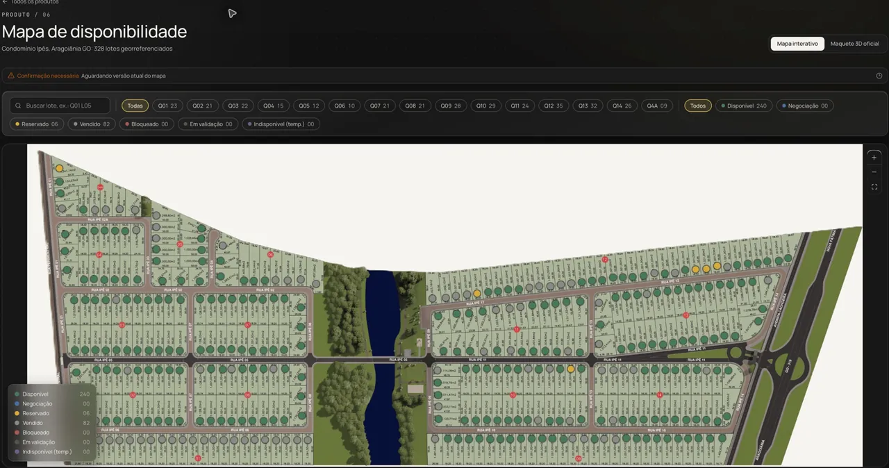Focus the Buscar lote search field
Viewport: 889px width, 468px height.
coord(60,106)
